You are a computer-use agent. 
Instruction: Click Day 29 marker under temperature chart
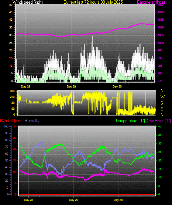[x=73, y=200]
